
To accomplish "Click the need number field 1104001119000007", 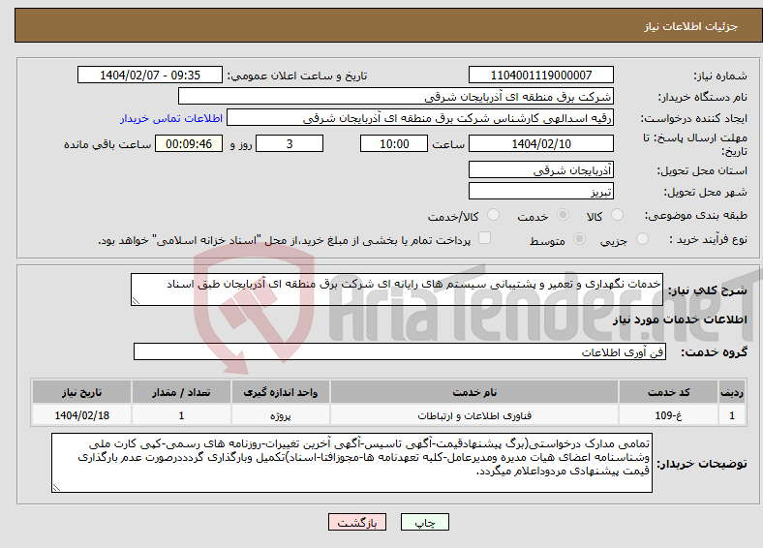I will click(x=540, y=75).
